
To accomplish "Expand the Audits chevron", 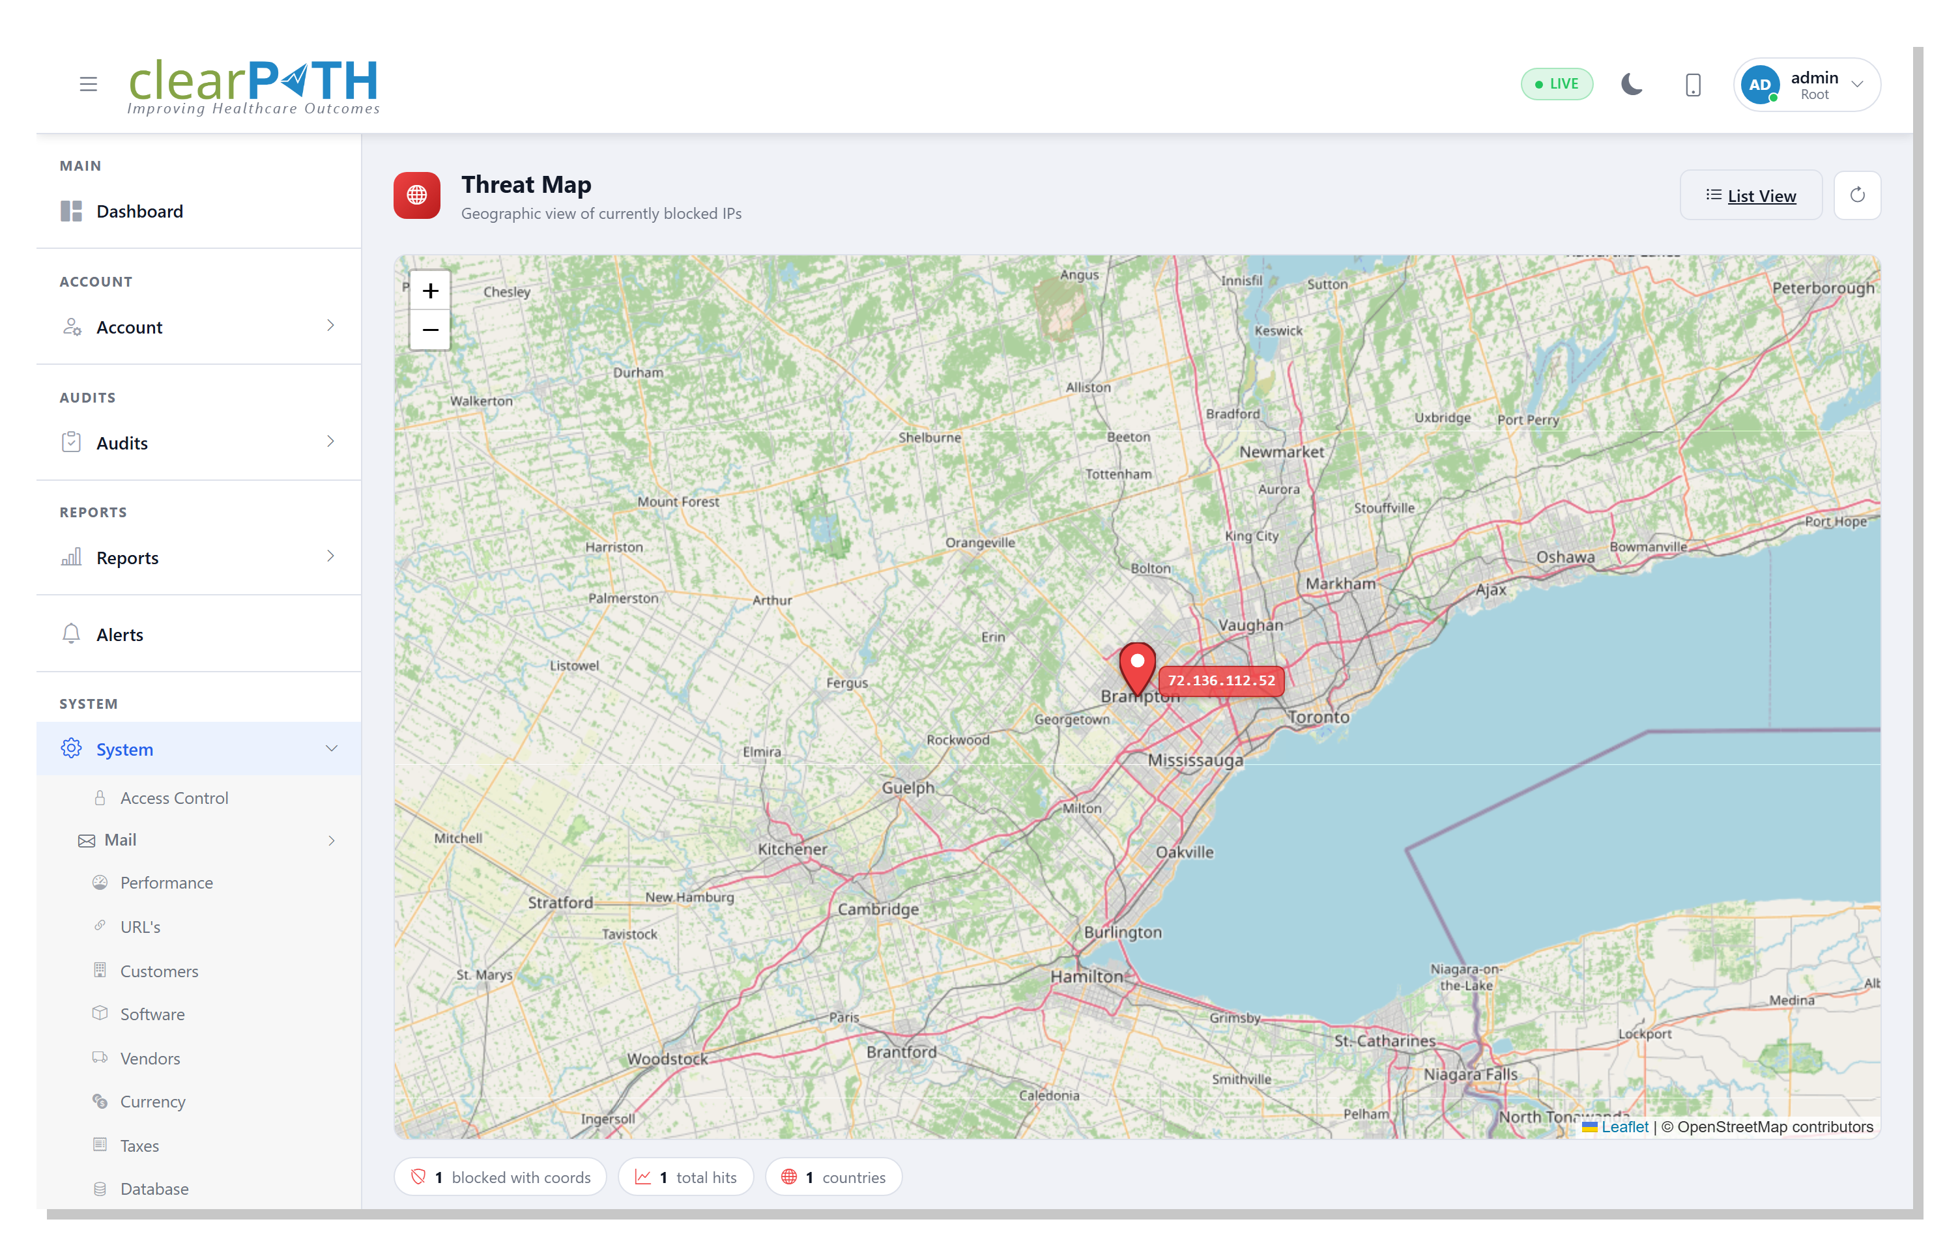I will (330, 441).
